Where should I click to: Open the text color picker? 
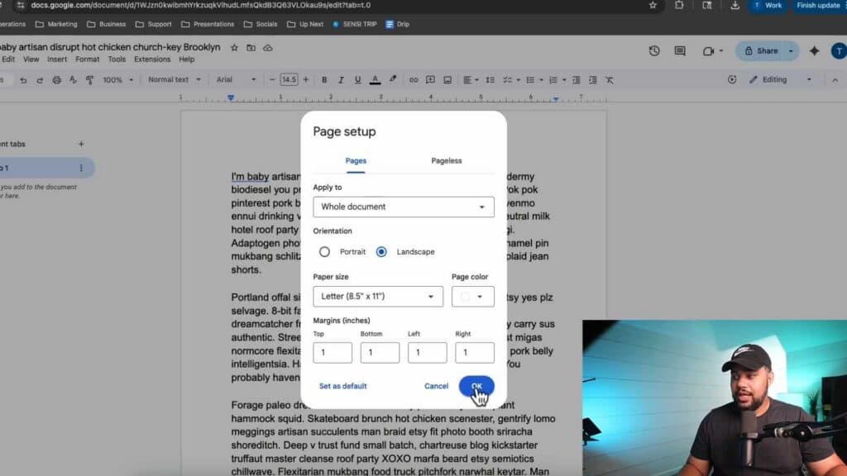pyautogui.click(x=375, y=80)
